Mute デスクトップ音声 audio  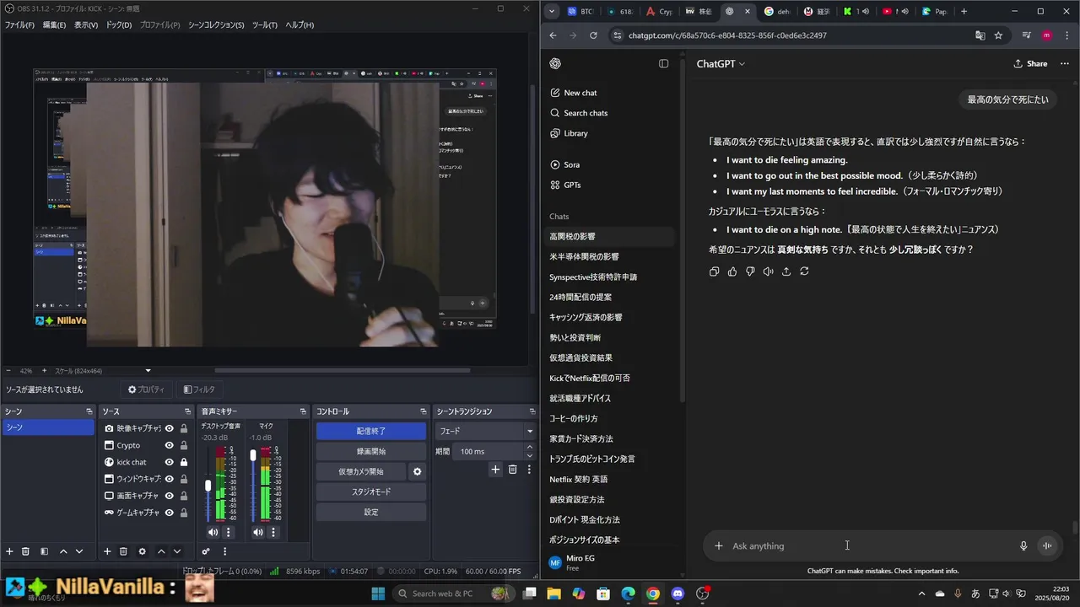pyautogui.click(x=213, y=532)
